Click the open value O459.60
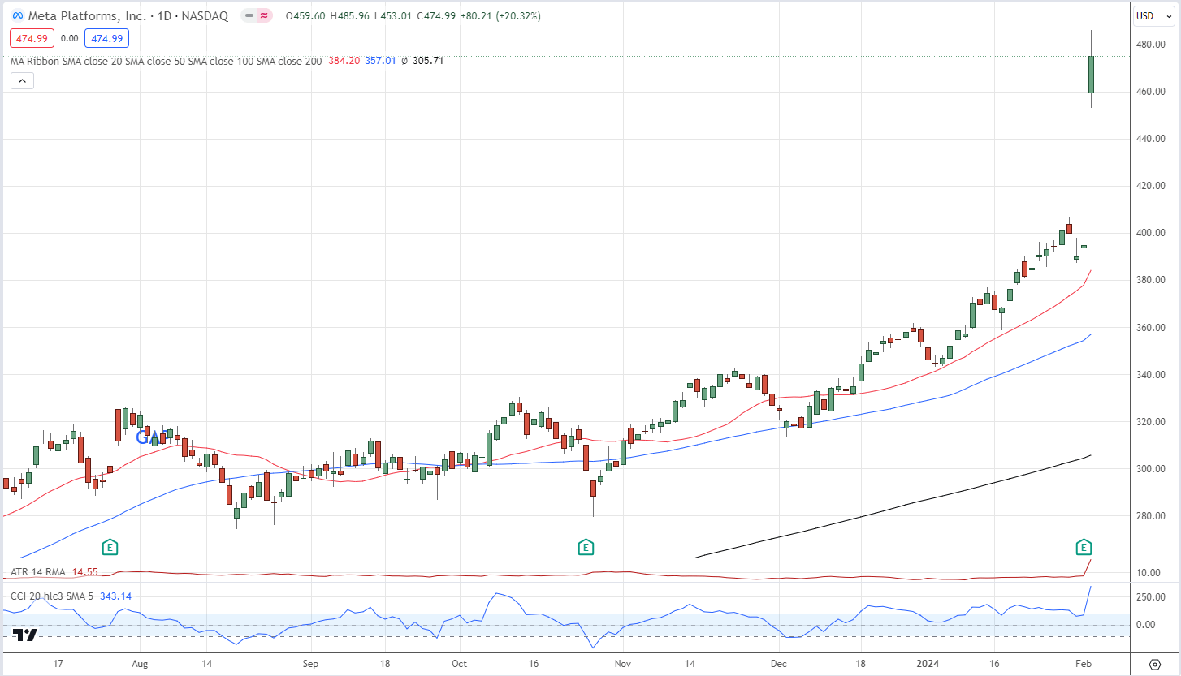The height and width of the screenshot is (676, 1181). (x=305, y=16)
